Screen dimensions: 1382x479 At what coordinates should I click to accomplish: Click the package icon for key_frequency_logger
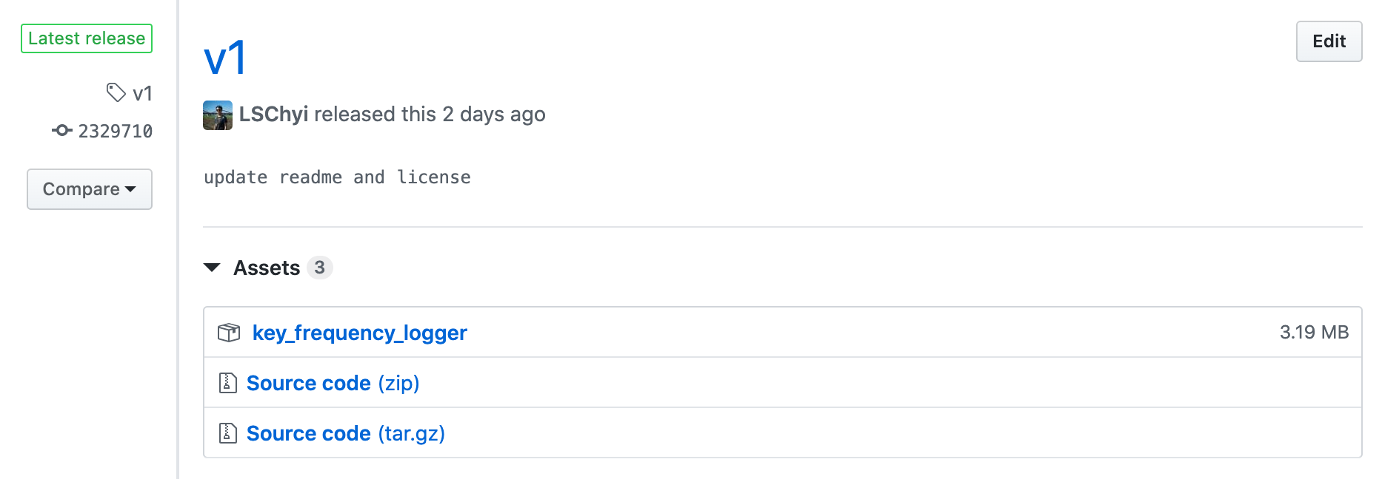229,333
